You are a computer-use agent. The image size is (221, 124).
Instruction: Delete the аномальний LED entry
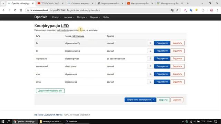177,66
